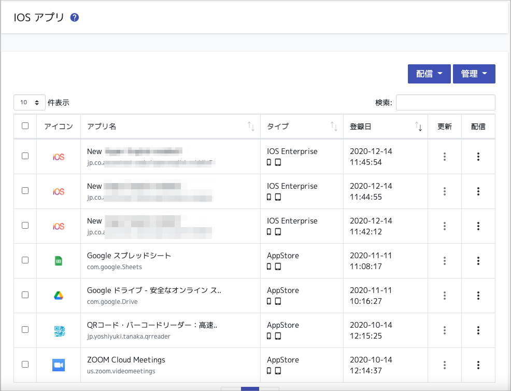Open 配信 menu for the 11:45:54 row
The image size is (511, 391).
point(478,157)
